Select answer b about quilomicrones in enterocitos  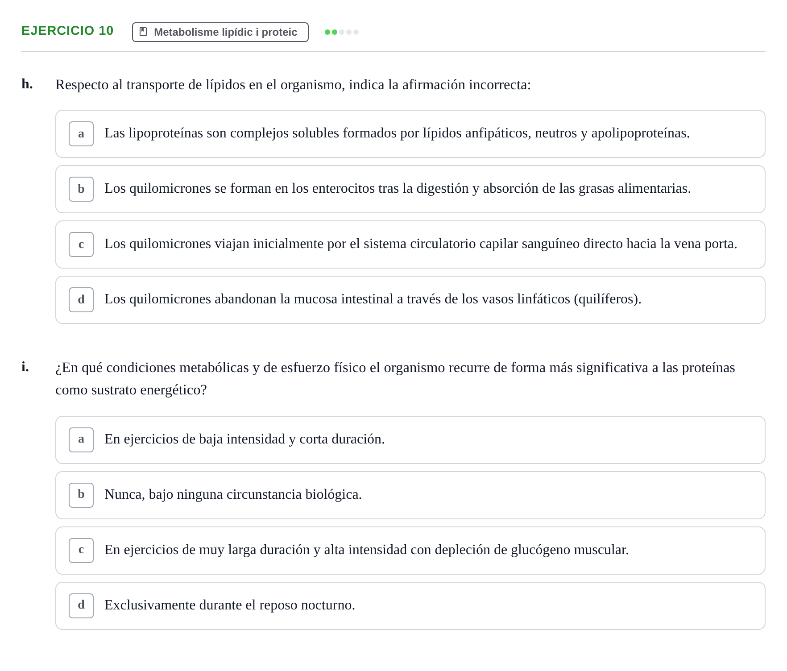(x=410, y=189)
